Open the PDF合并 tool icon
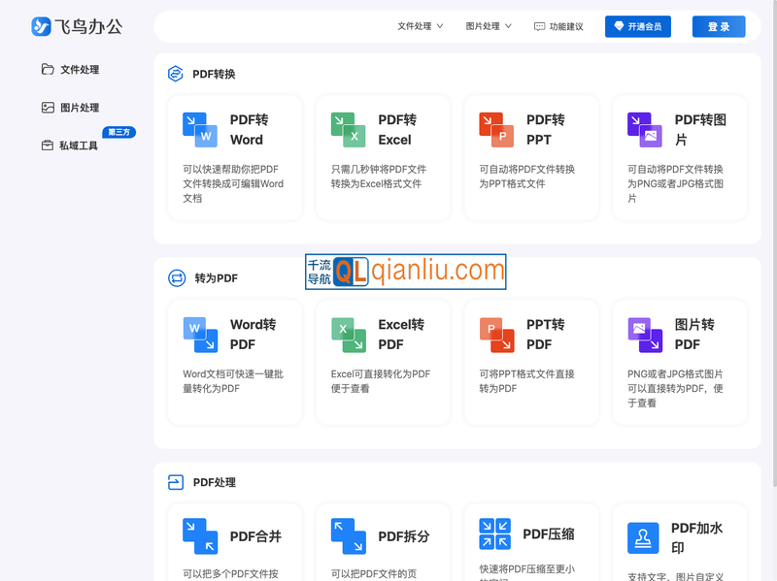This screenshot has width=777, height=581. [x=200, y=535]
